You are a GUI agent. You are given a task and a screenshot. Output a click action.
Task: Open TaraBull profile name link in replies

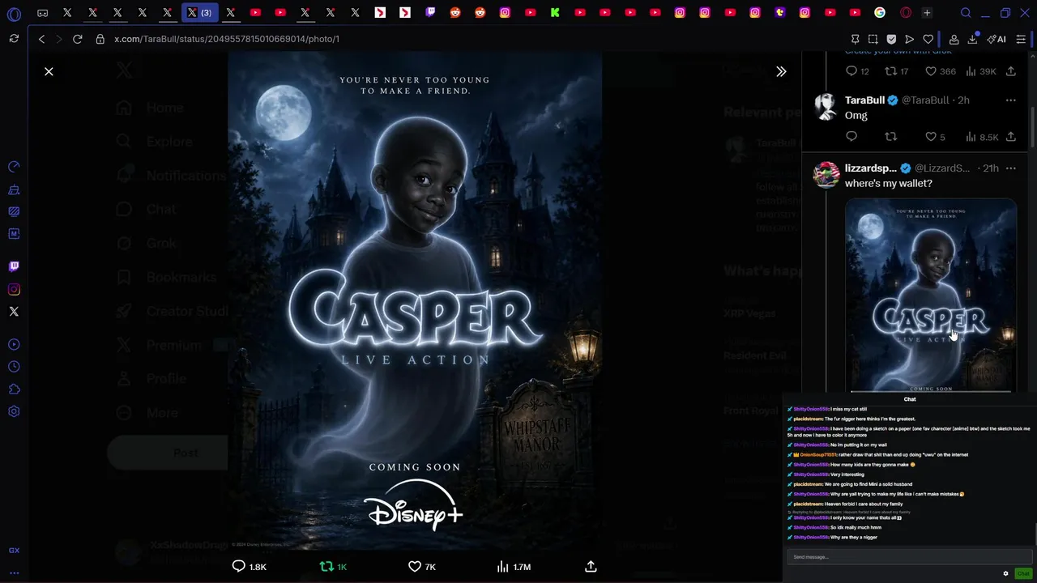coord(864,100)
